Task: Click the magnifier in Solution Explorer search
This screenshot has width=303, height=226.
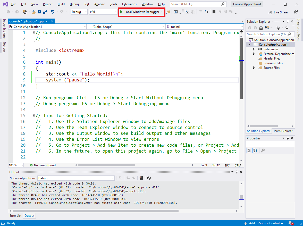Action: (289, 34)
